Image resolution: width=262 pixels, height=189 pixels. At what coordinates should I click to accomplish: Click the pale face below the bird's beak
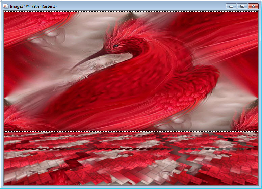[x=104, y=64]
